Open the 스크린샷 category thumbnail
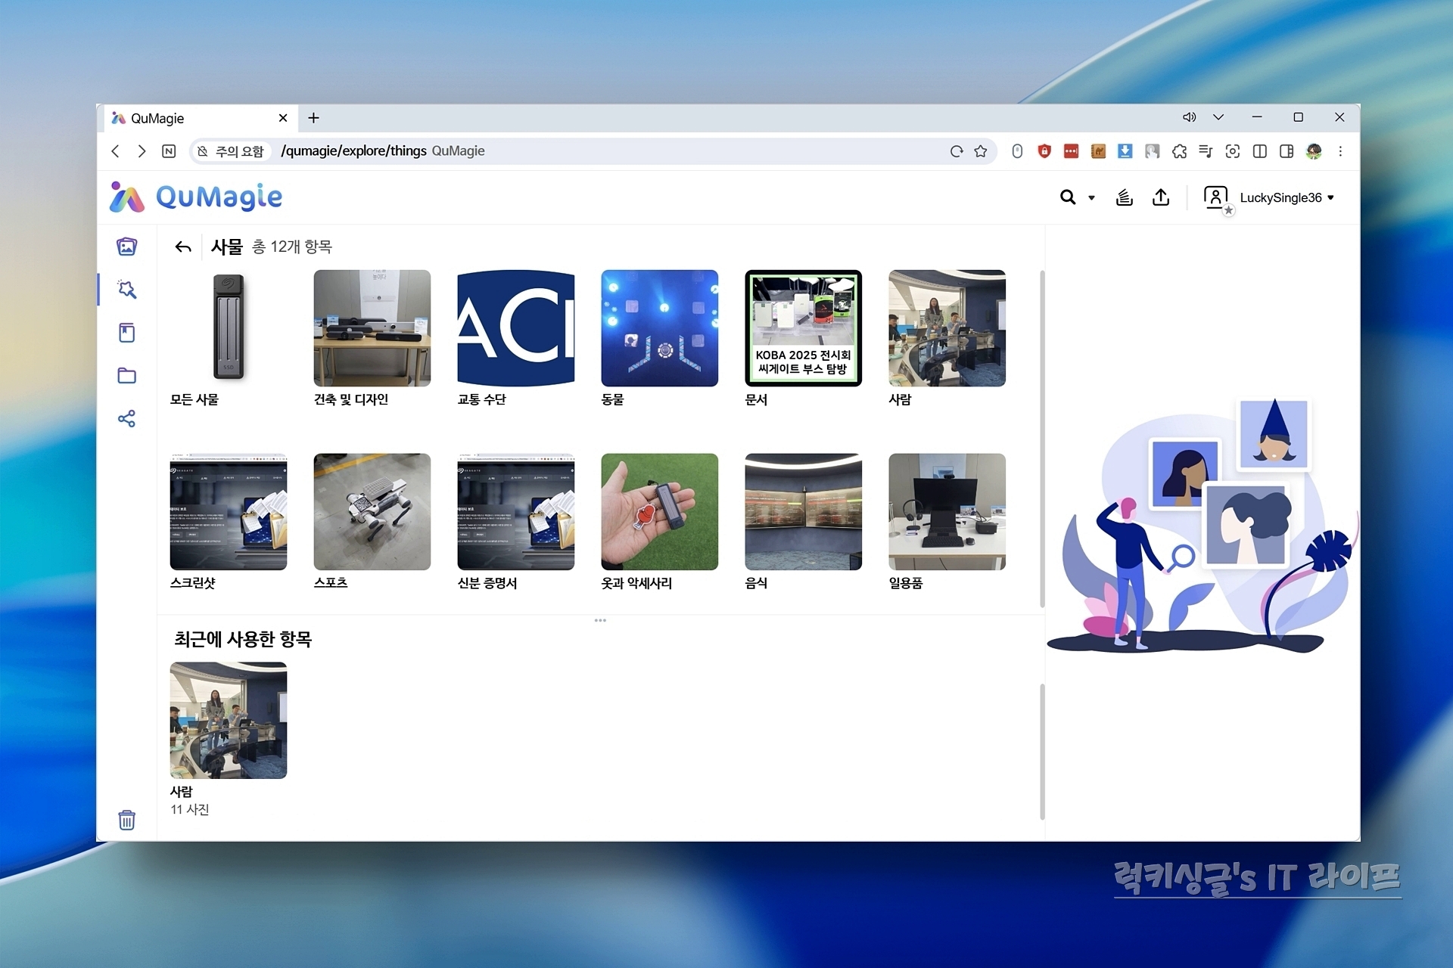 (229, 512)
